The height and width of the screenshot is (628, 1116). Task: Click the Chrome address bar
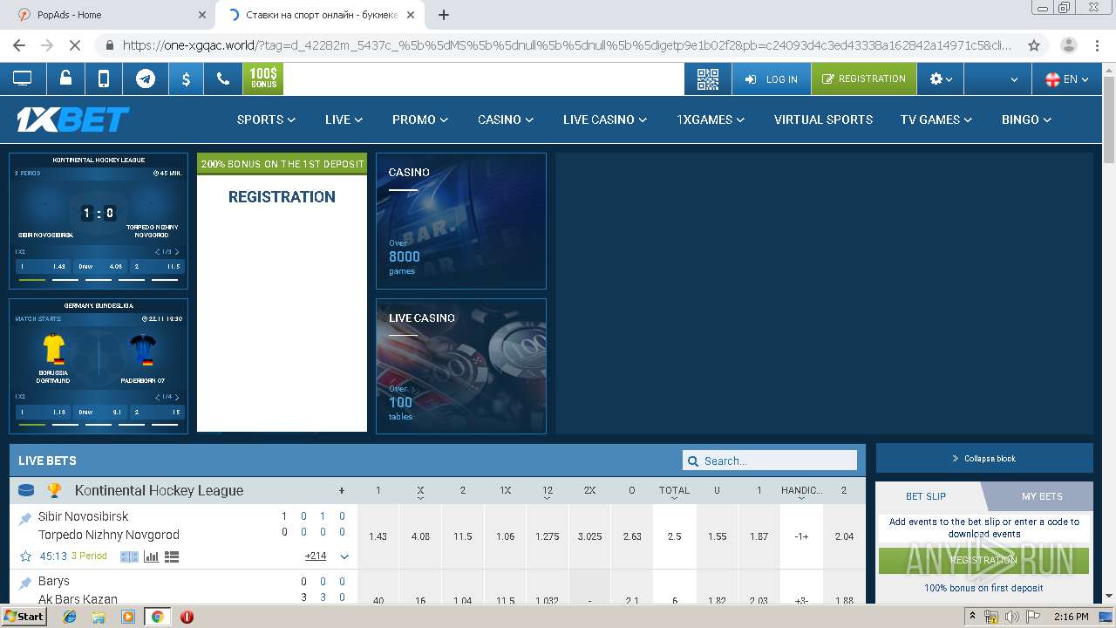567,45
